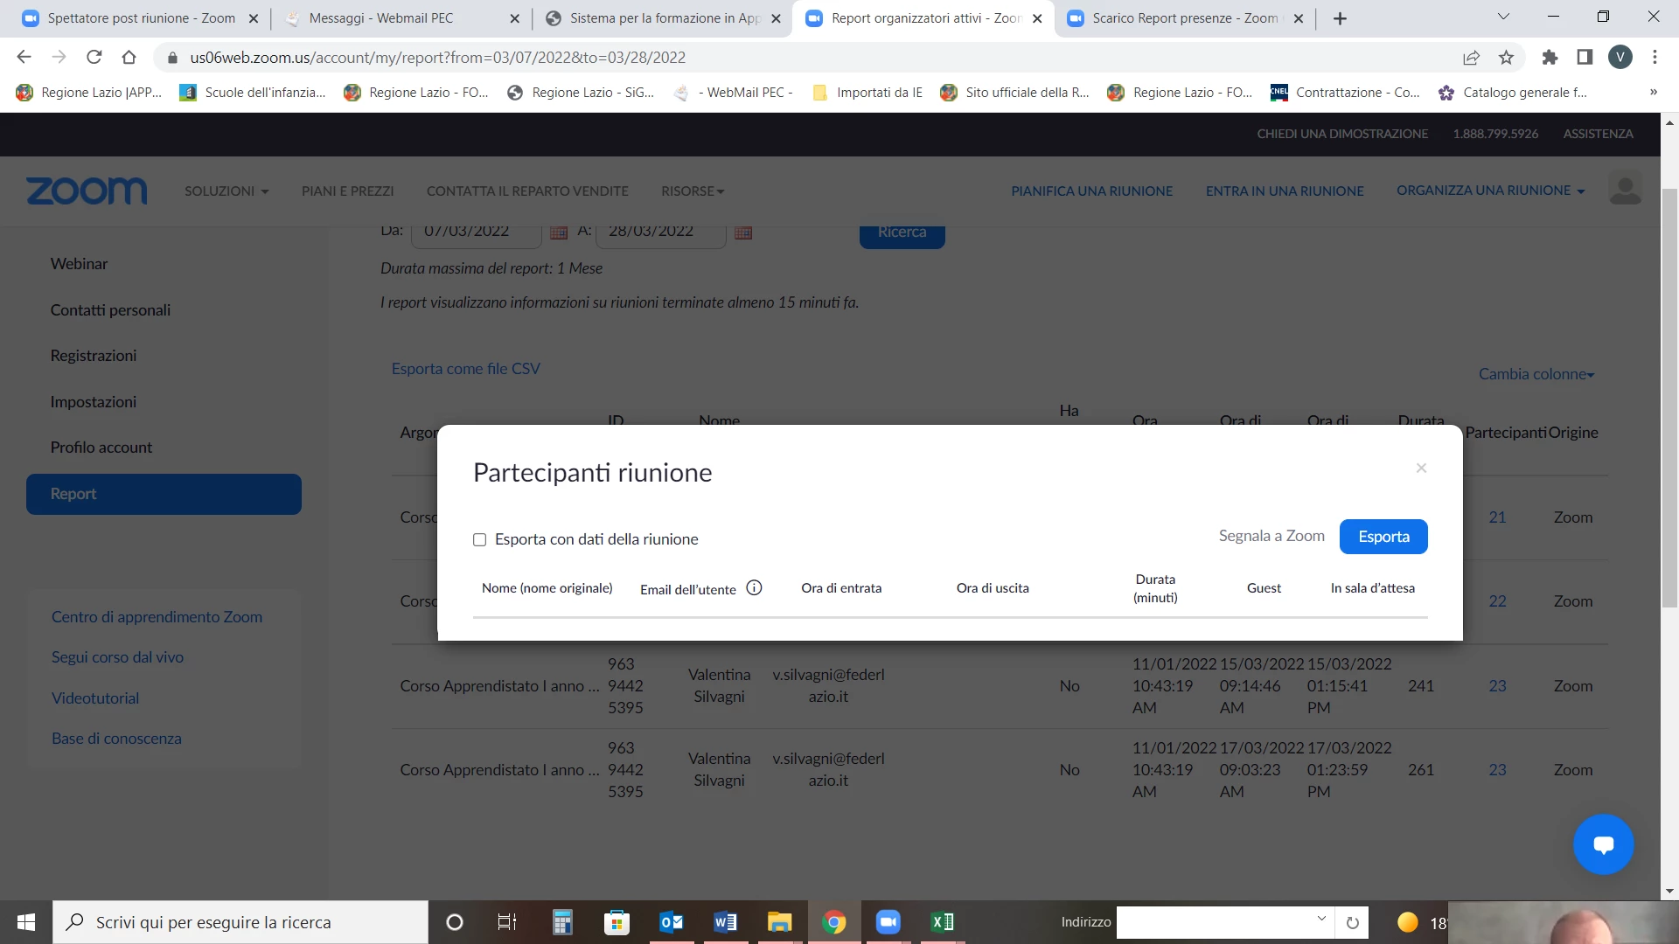This screenshot has height=944, width=1679.
Task: Open Organizza una riunione dropdown
Action: tap(1490, 191)
